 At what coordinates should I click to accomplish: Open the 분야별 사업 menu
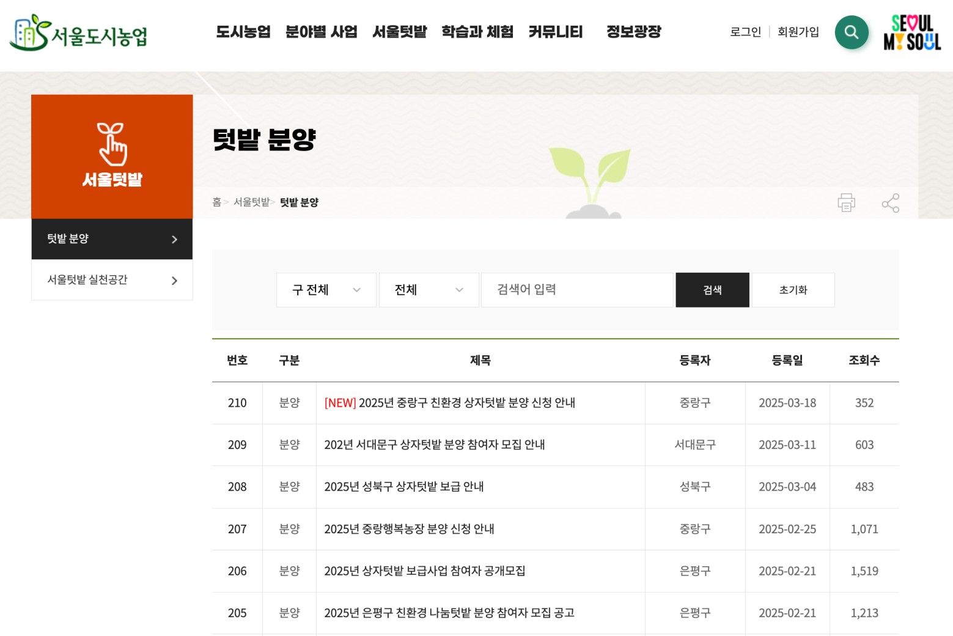tap(322, 32)
